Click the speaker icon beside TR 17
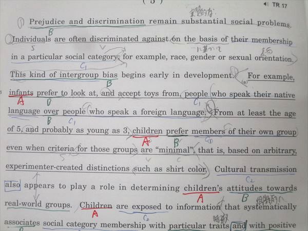308x231 pixels. (266, 4)
